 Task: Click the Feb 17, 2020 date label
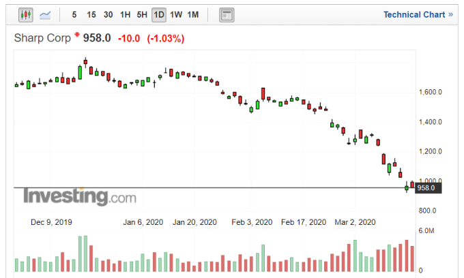[x=304, y=222]
